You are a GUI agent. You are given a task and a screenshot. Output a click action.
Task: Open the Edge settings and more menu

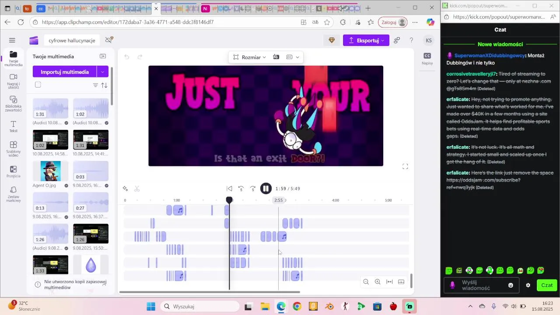pyautogui.click(x=415, y=22)
